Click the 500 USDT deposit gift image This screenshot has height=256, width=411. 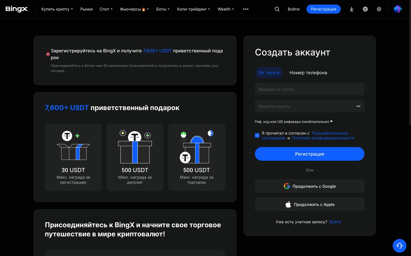135,147
